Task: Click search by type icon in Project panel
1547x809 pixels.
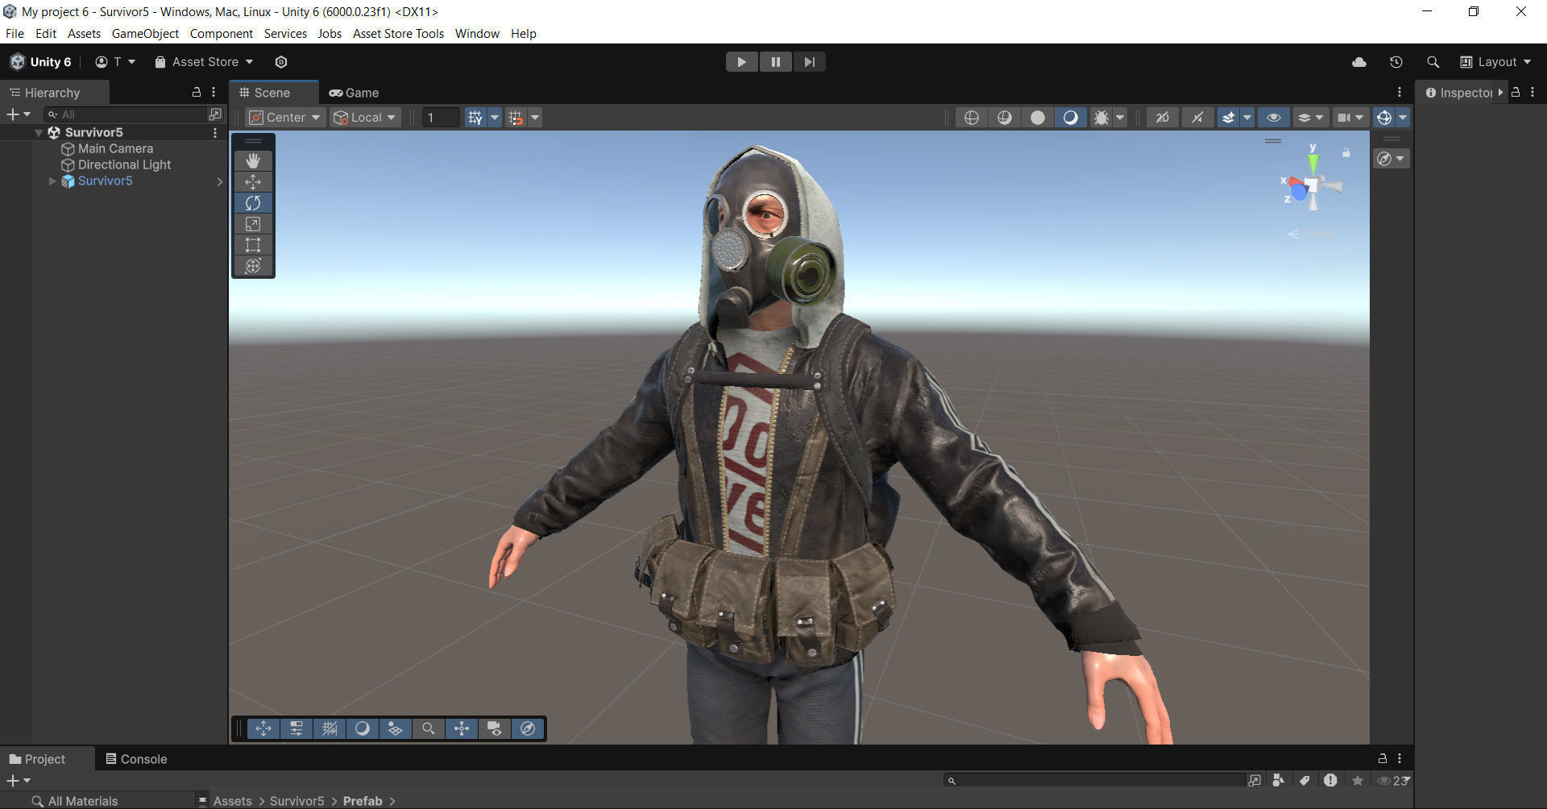Action: [x=1278, y=780]
